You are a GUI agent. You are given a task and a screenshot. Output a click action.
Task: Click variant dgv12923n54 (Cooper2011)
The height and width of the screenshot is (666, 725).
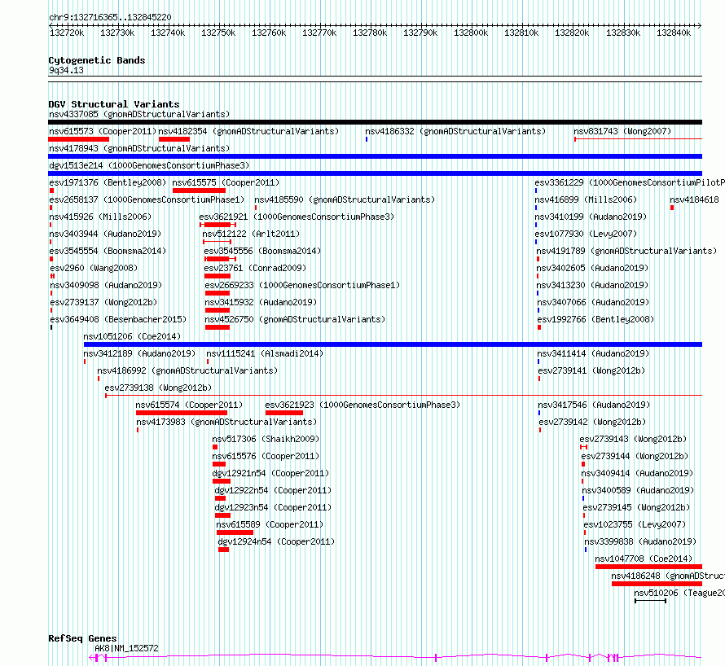(x=273, y=507)
